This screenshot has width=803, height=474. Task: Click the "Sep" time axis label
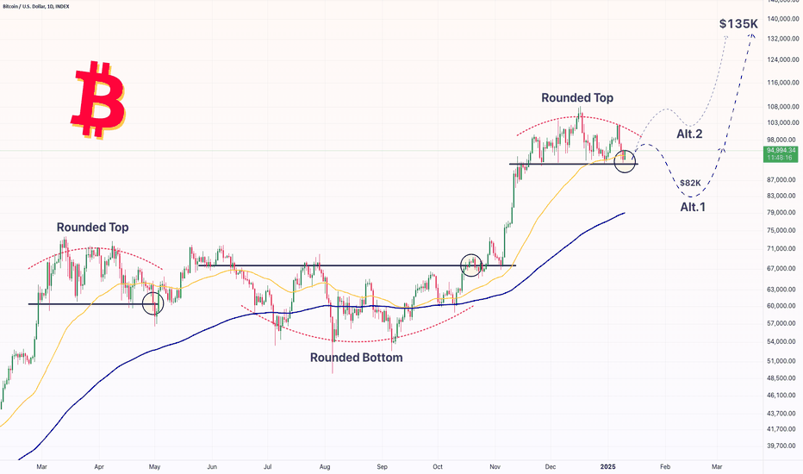[382, 467]
